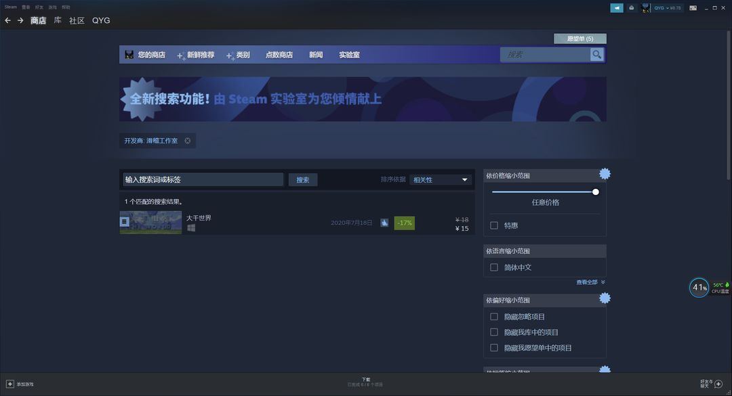Open the 点数商店 link
732x396 pixels.
coord(279,55)
